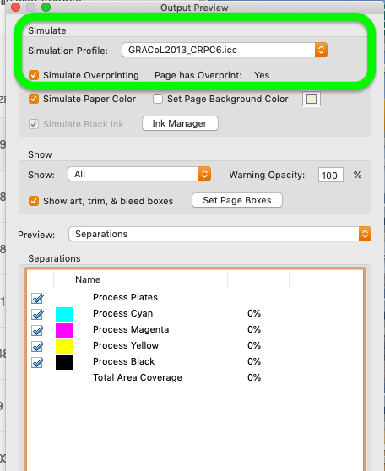Click the Warning Opacity input field
This screenshot has width=385, height=471.
331,175
